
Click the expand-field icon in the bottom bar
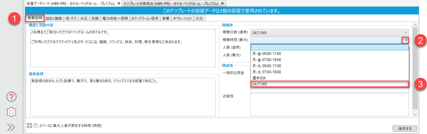(29, 125)
